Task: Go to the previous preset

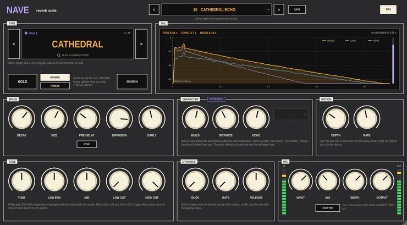Action: point(154,9)
